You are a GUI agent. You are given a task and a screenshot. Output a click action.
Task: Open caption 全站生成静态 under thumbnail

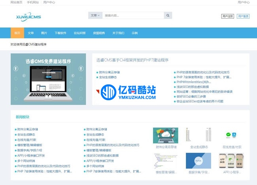(x=199, y=147)
